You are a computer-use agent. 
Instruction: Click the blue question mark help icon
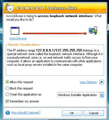tap(8, 113)
